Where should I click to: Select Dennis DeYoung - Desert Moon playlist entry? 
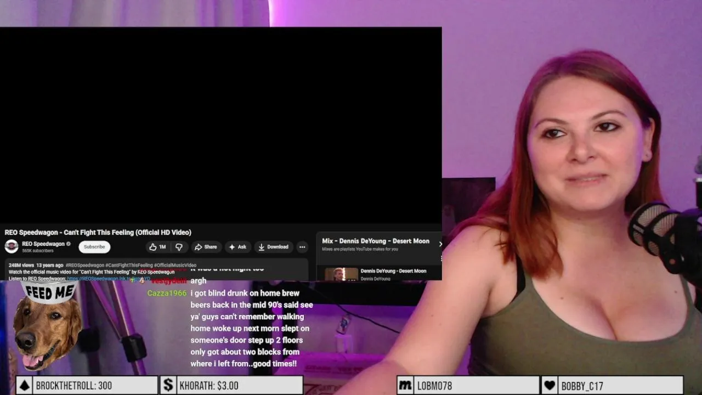[393, 271]
